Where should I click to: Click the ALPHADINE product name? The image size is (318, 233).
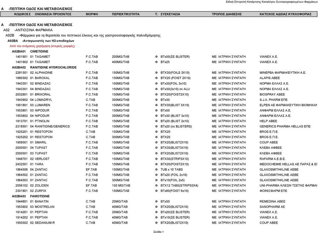[x=44, y=73]
